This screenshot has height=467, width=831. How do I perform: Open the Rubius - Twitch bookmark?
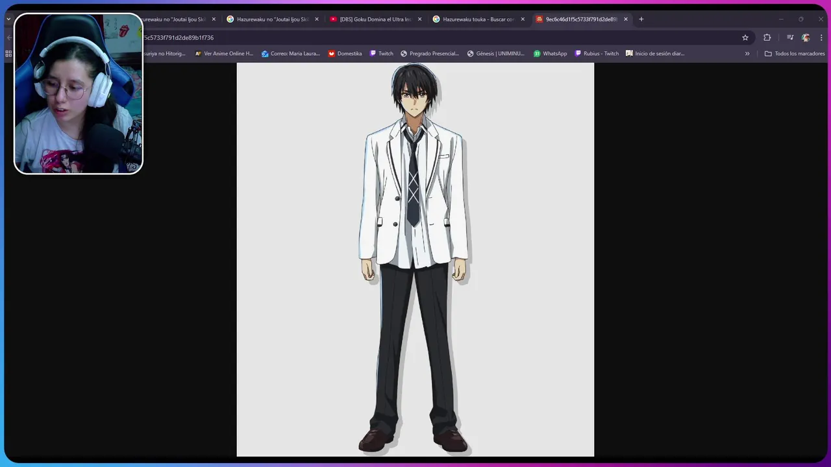(x=597, y=54)
